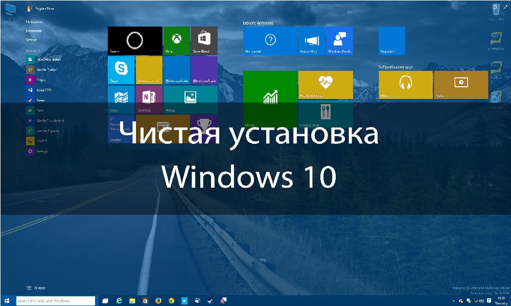511x306 pixels.
Task: Launch Steam from most used list
Action: point(36,100)
